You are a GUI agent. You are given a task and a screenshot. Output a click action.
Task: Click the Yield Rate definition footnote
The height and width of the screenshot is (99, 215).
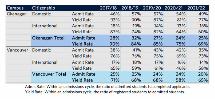click(105, 92)
